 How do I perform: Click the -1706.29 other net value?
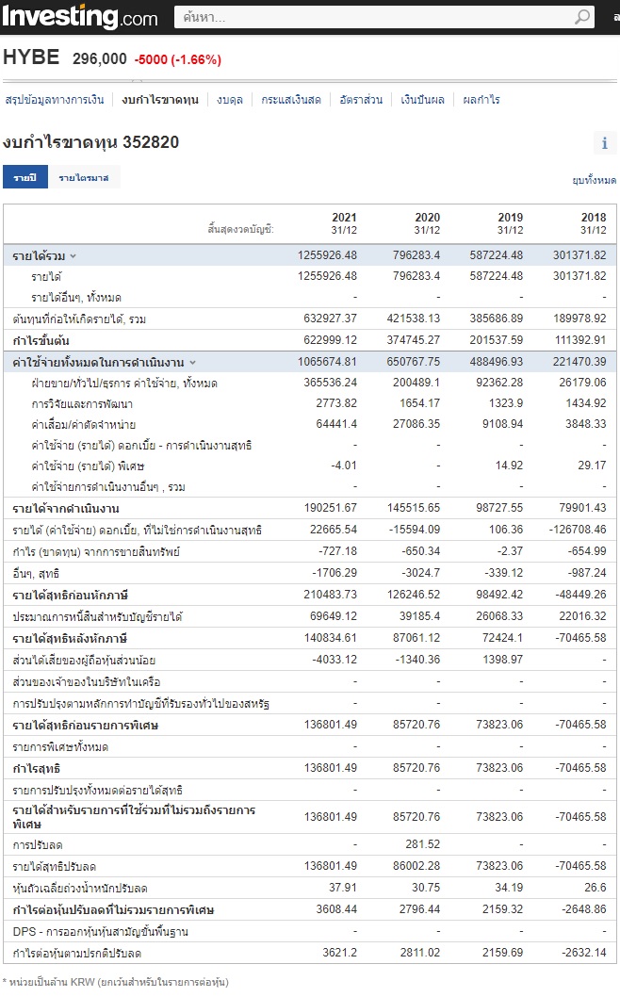pos(334,573)
